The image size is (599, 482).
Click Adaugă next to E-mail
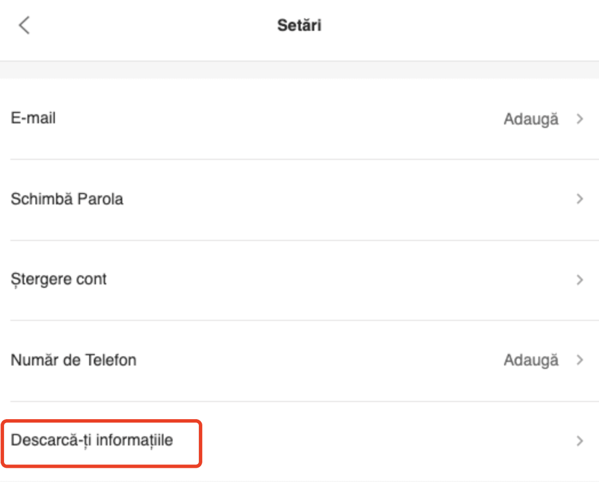531,119
